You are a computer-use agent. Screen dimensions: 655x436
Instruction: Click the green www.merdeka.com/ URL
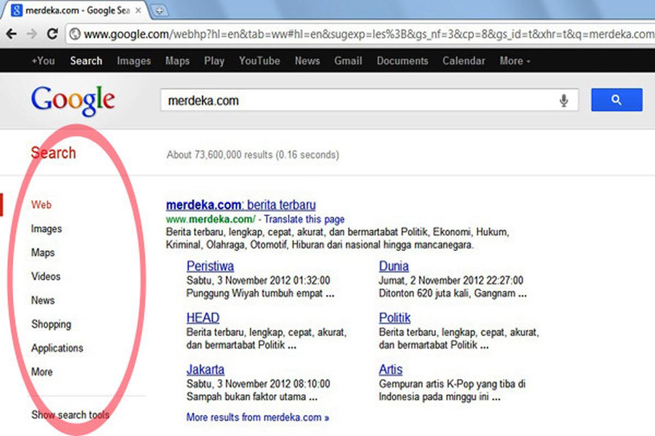(x=211, y=220)
